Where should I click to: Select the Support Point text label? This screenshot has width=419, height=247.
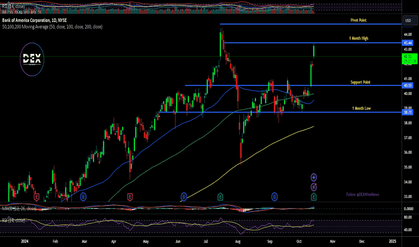(x=360, y=82)
